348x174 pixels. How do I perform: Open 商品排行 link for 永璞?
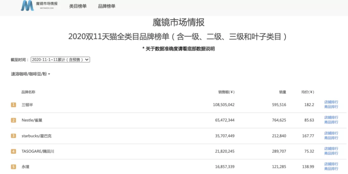331,169
